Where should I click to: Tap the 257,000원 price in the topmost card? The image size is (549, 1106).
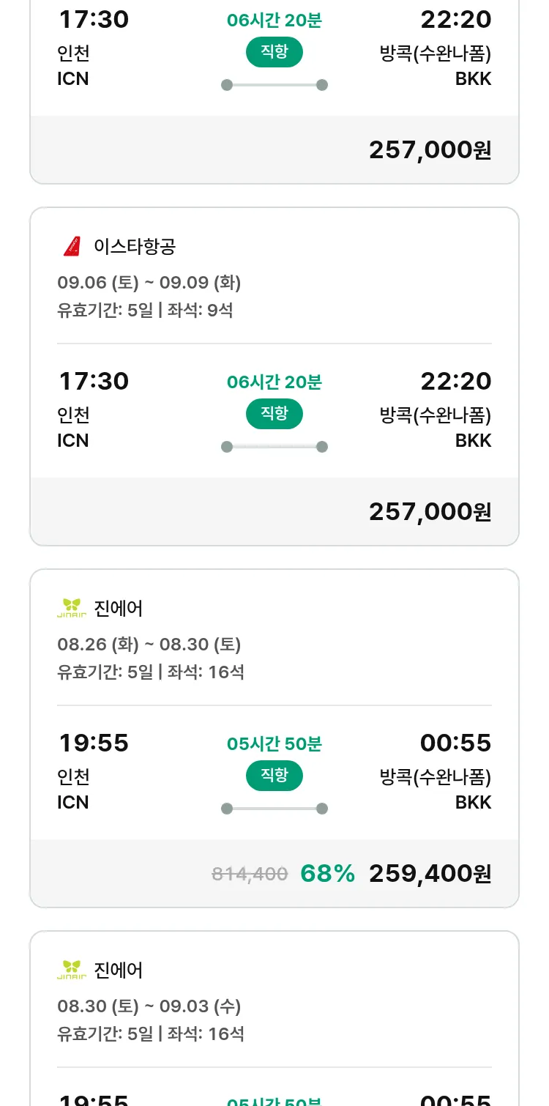430,149
